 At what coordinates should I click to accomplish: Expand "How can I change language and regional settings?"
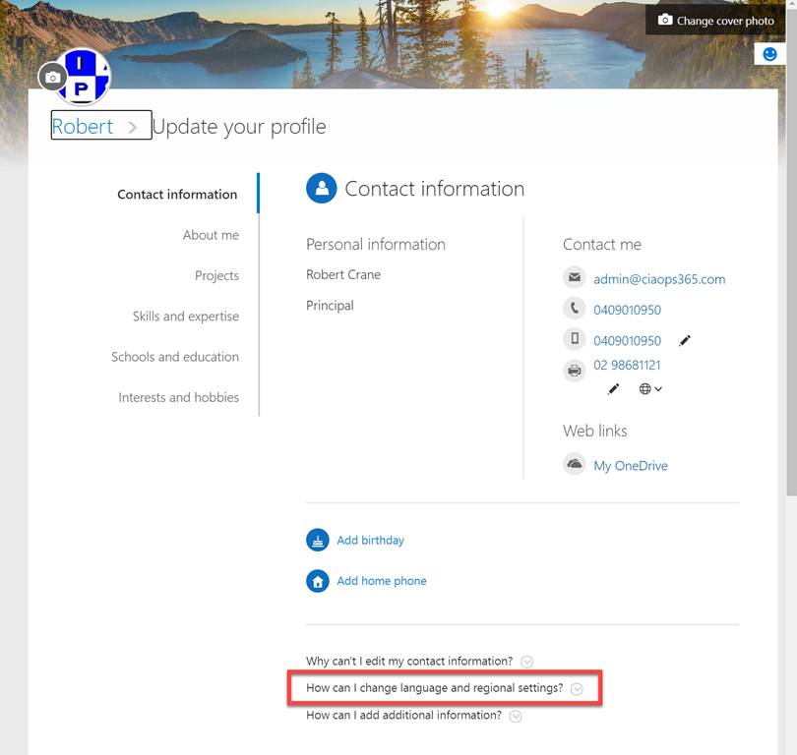577,688
